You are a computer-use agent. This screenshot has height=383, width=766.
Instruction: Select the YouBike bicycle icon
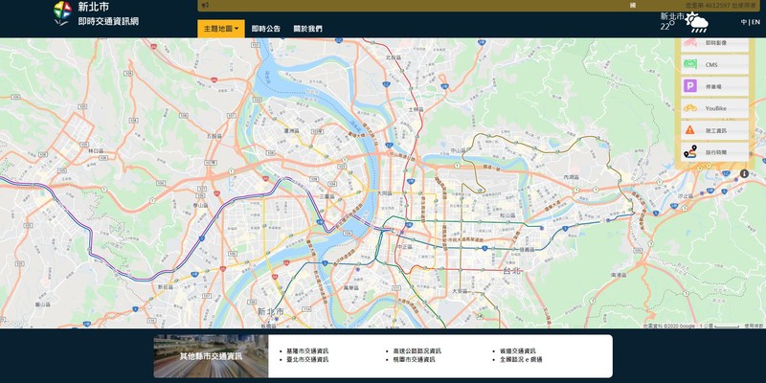[689, 108]
